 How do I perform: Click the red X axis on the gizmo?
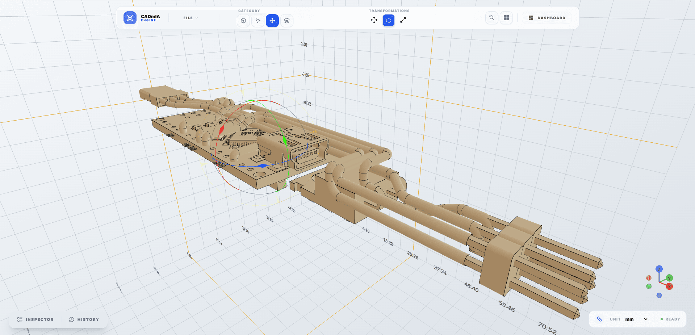pyautogui.click(x=669, y=286)
